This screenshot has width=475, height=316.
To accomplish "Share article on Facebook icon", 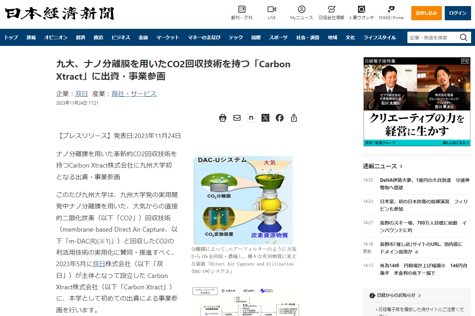I will click(x=280, y=118).
